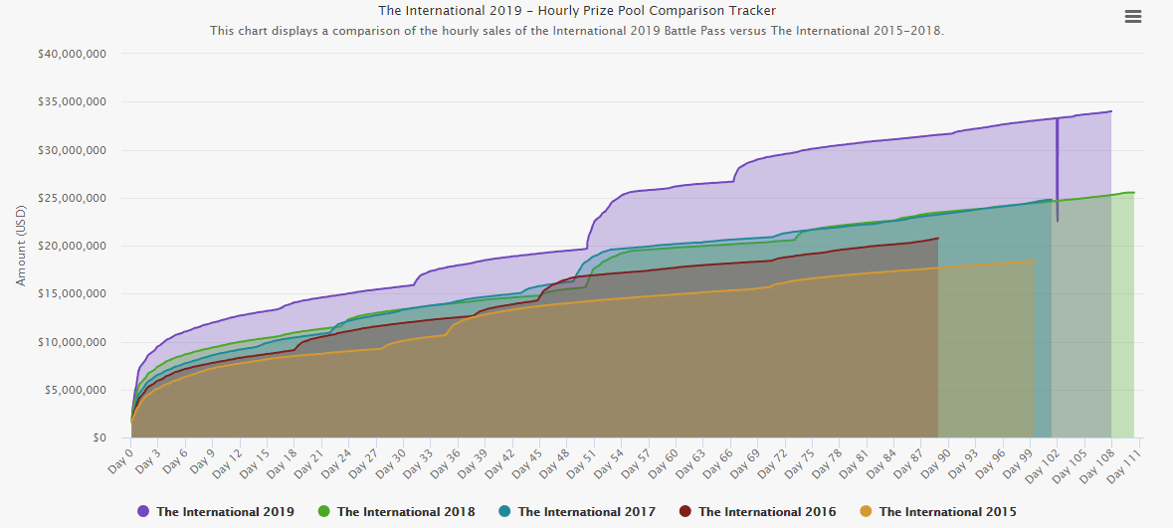Hide The International 2016 series via legend text
Image resolution: width=1173 pixels, height=528 pixels.
point(767,512)
